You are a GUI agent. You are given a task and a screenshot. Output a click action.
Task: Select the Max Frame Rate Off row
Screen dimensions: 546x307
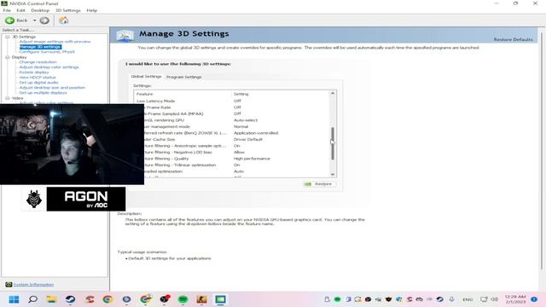(x=231, y=107)
